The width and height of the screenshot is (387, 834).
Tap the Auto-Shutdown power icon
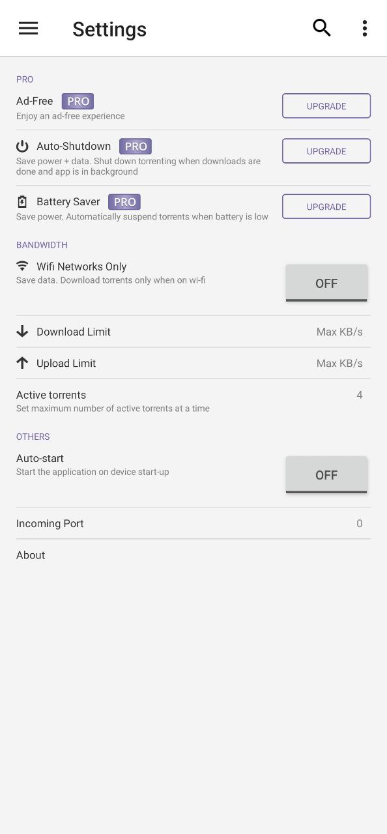[23, 146]
